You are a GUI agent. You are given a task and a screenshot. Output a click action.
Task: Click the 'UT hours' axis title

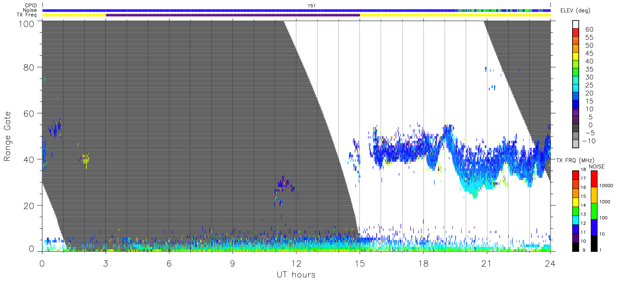pos(295,274)
